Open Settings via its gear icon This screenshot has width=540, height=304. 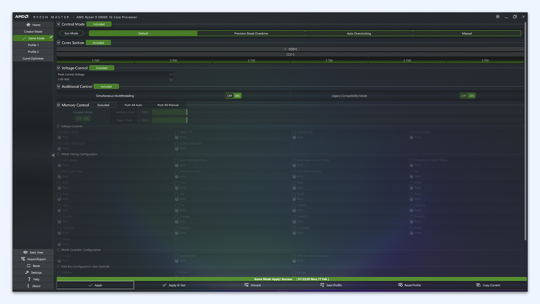pyautogui.click(x=27, y=272)
